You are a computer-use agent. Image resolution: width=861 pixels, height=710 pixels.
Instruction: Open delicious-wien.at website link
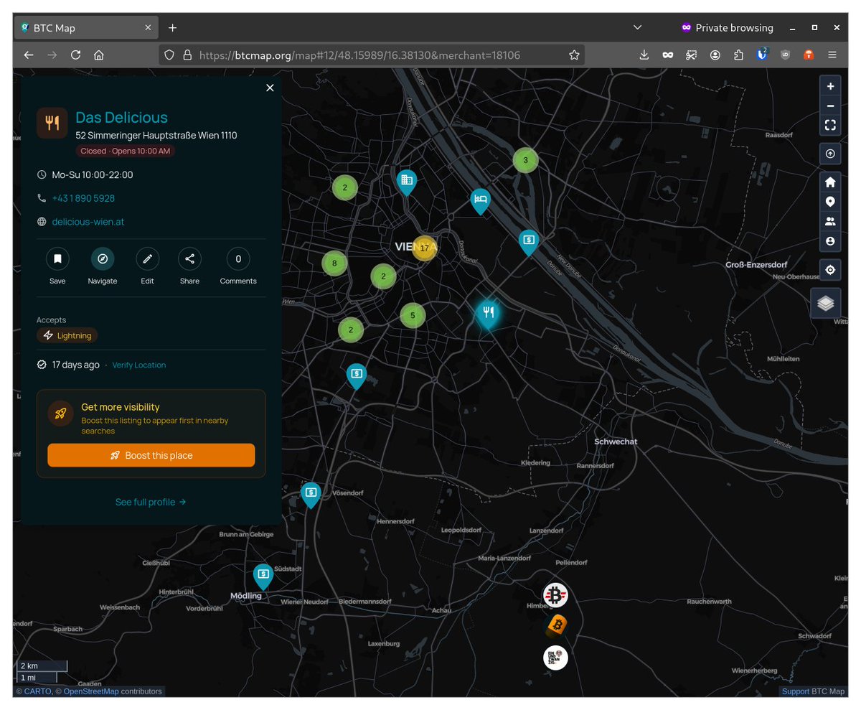[88, 222]
